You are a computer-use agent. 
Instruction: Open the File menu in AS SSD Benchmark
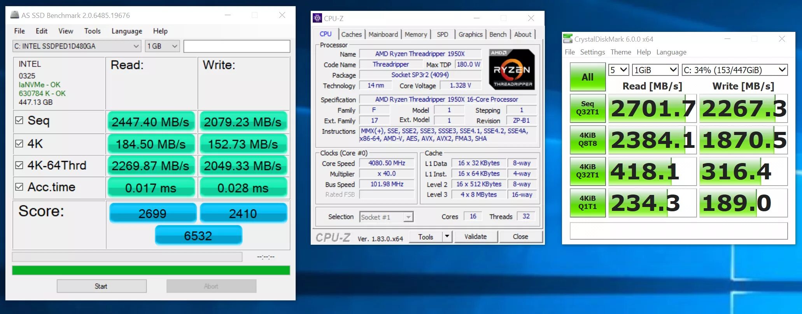pyautogui.click(x=19, y=31)
